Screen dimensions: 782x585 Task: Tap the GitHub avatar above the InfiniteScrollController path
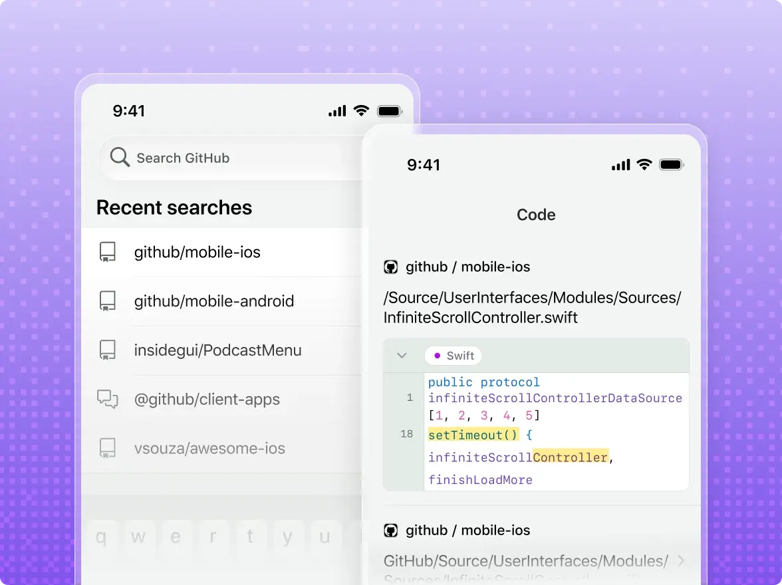tap(390, 267)
